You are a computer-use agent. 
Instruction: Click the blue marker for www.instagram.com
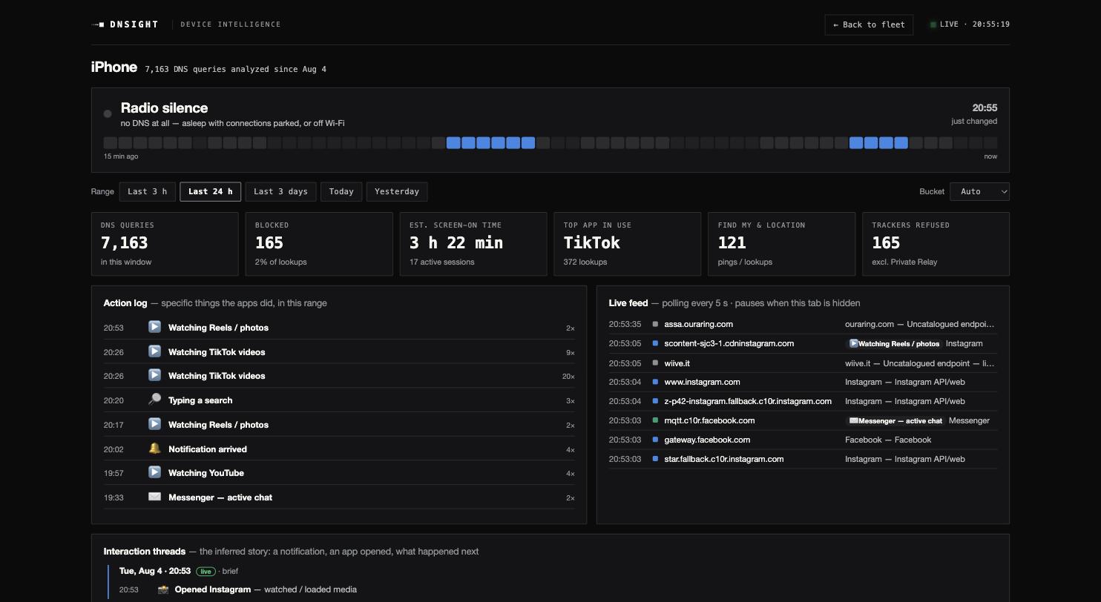pos(655,382)
